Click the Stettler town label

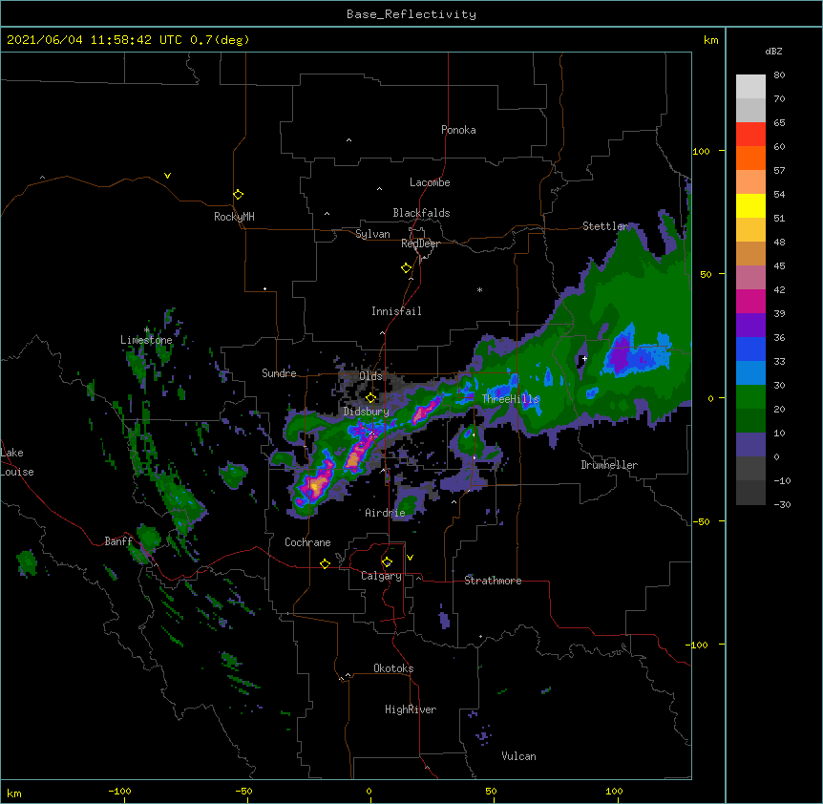(x=604, y=226)
